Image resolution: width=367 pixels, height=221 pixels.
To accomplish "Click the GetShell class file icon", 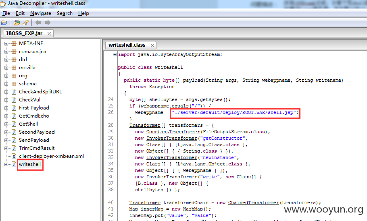I will (14, 124).
